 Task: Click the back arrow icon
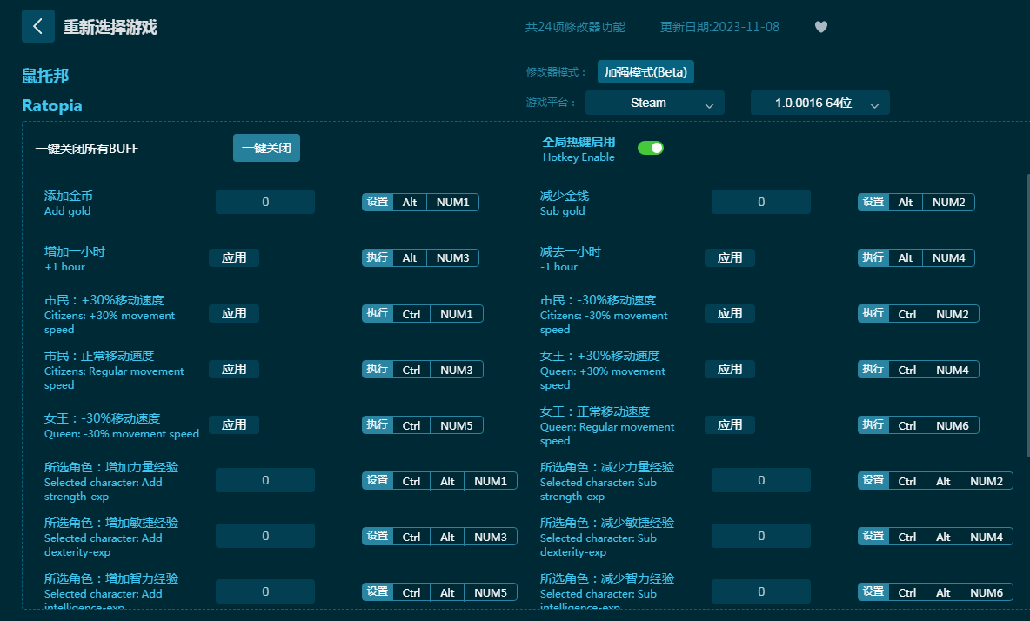37,26
